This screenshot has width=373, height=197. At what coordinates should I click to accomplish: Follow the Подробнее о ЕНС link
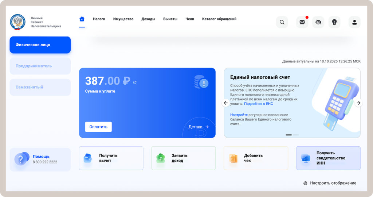[x=258, y=104]
